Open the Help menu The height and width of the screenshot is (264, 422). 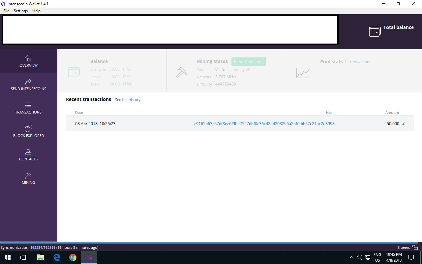pyautogui.click(x=36, y=11)
